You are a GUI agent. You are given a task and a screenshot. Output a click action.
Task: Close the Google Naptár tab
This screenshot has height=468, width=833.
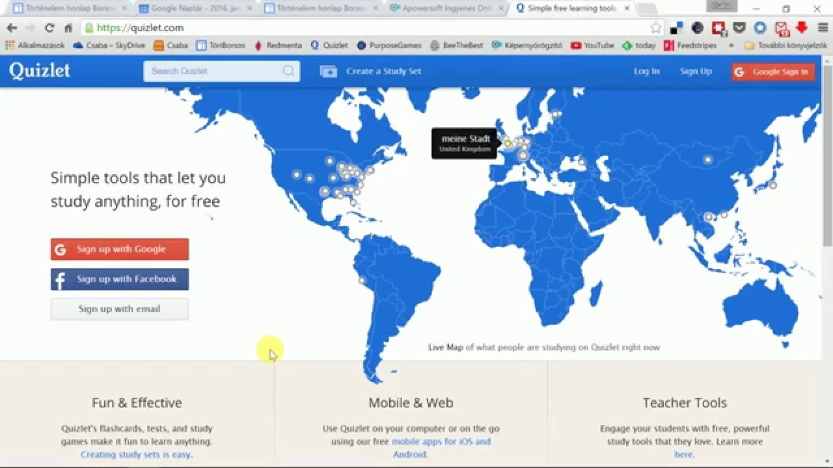click(250, 8)
